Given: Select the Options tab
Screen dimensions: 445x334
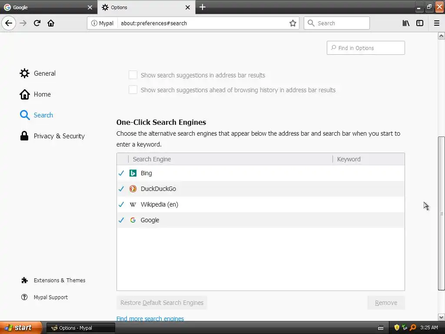Looking at the screenshot, I should (x=146, y=7).
